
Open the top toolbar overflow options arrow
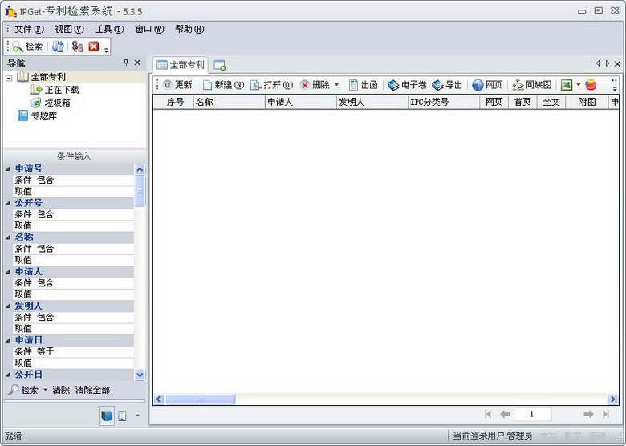click(106, 51)
